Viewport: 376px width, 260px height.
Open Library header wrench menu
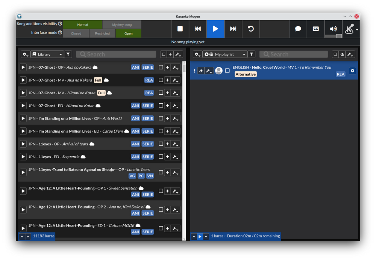(178, 54)
